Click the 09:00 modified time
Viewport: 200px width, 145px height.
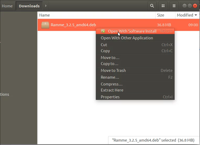click(193, 25)
